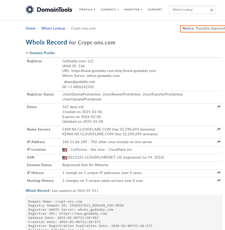Click the Notice: Possible deprecation banner
Viewport: 225px width, 230px height.
click(203, 29)
